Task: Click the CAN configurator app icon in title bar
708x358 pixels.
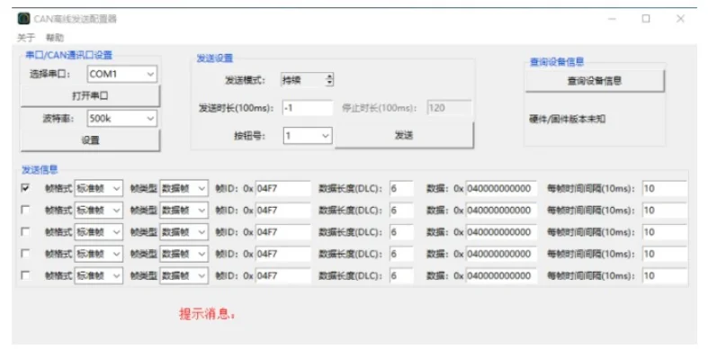Action: [23, 19]
